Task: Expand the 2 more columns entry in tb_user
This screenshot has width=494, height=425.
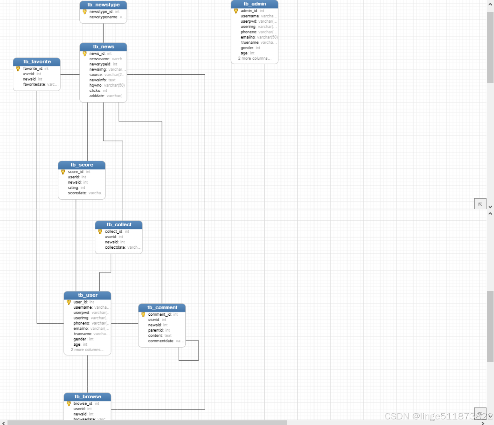Action: tap(87, 349)
